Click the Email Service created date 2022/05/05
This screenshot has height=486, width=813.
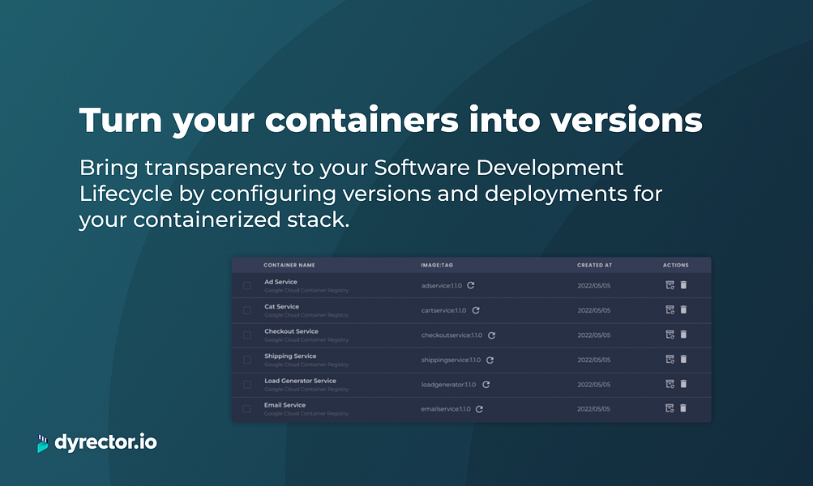[594, 409]
